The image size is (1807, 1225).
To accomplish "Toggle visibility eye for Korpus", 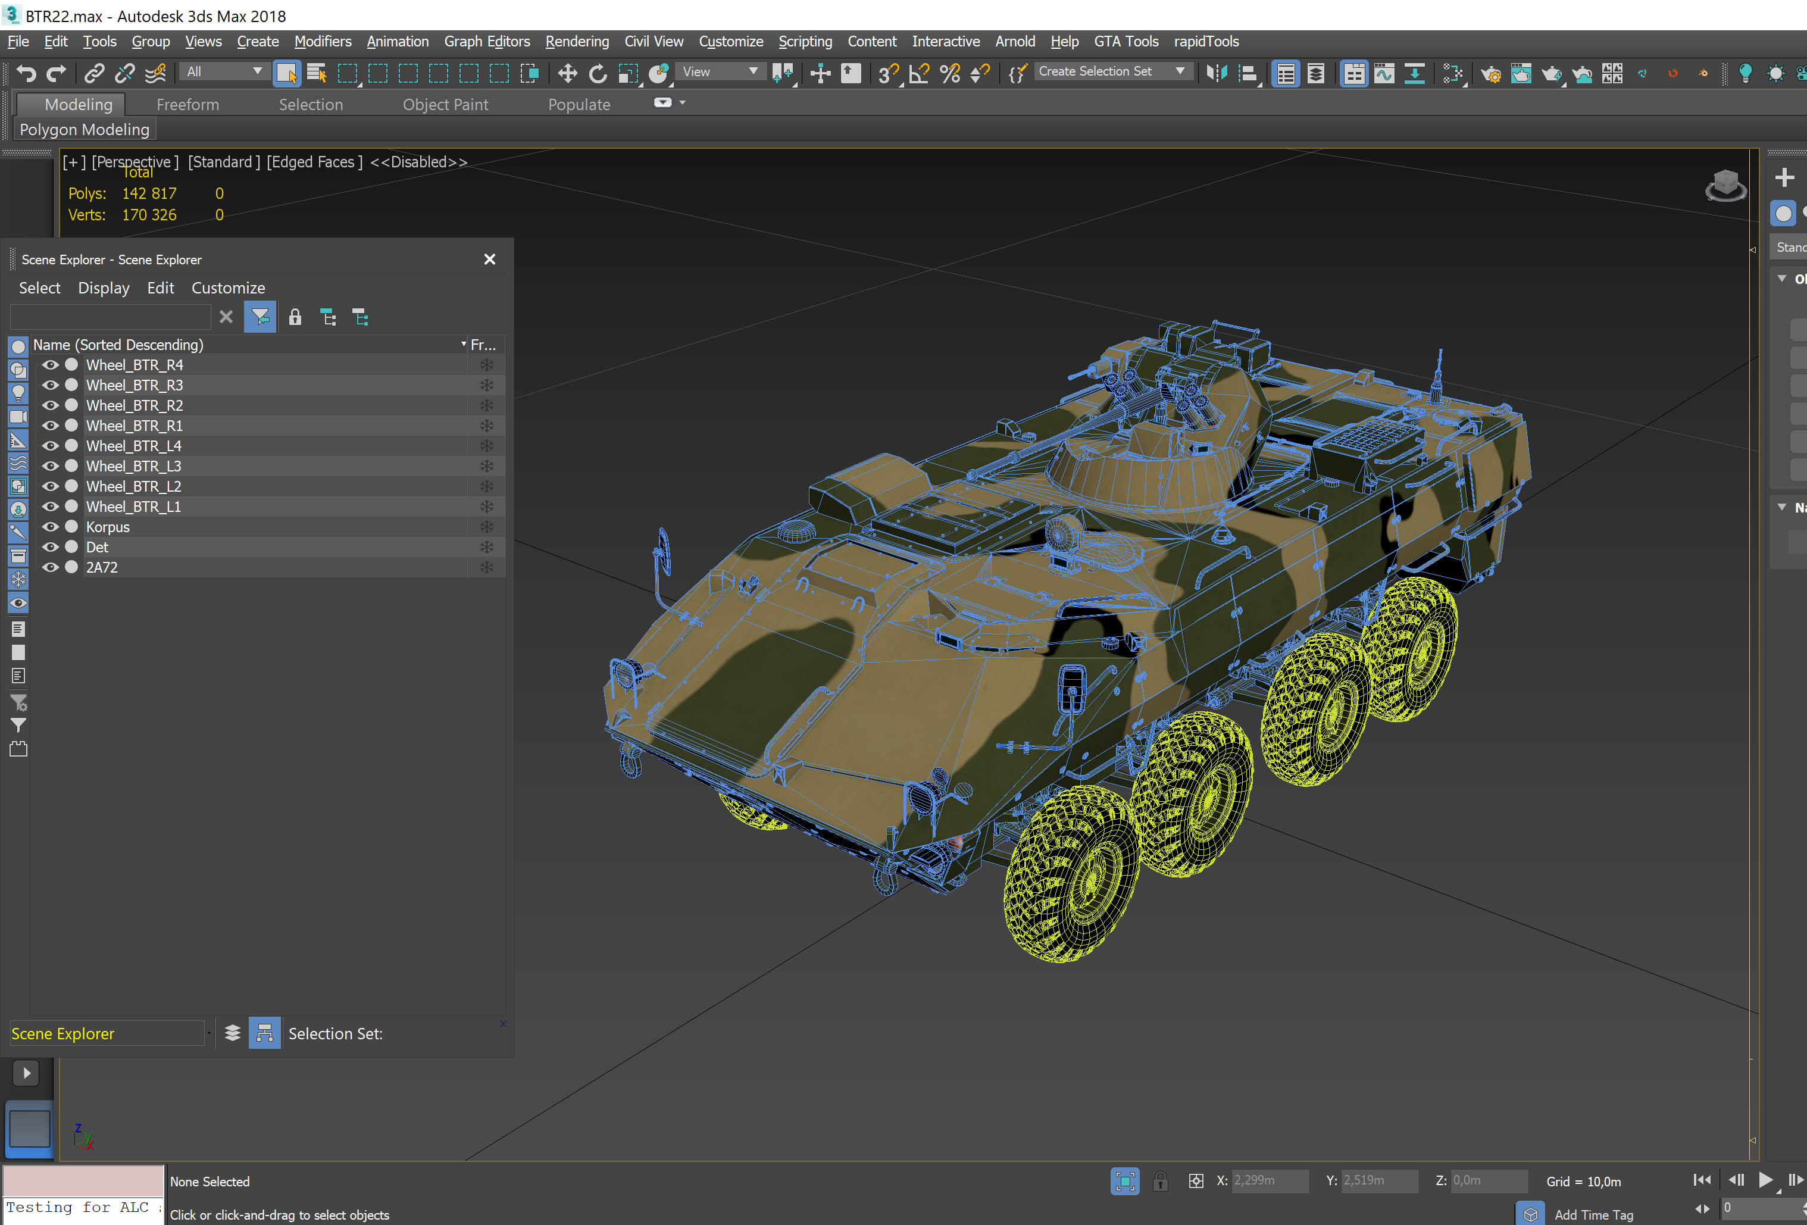I will pos(51,527).
